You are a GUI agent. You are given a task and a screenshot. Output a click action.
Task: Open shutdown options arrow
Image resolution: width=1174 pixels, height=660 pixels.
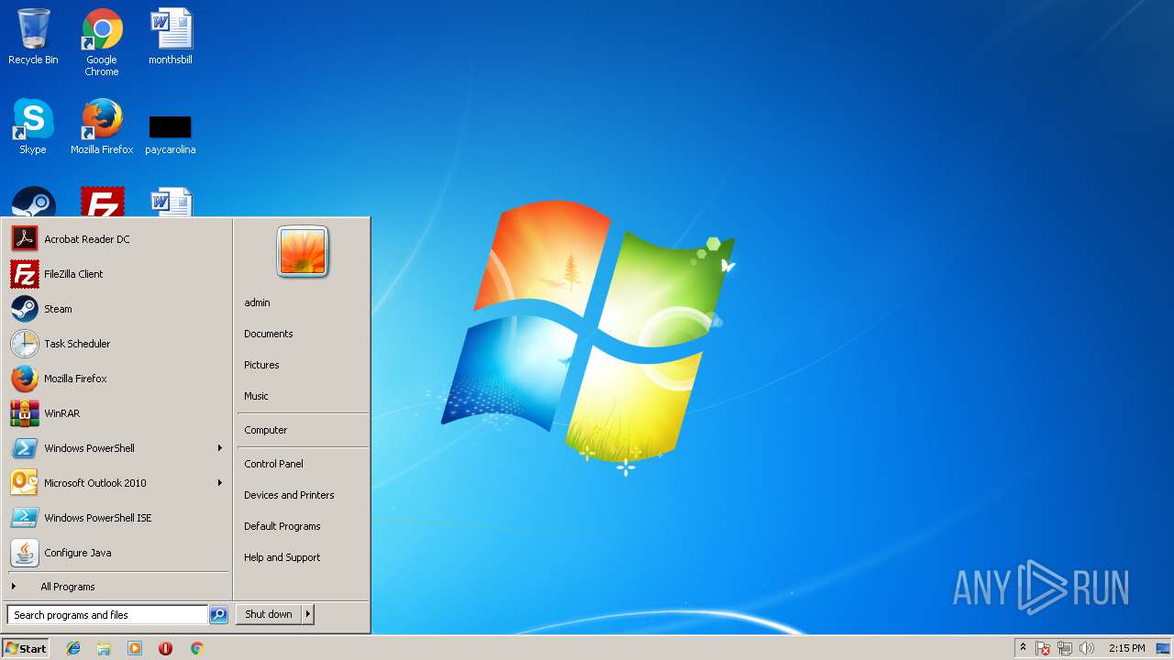pos(308,614)
